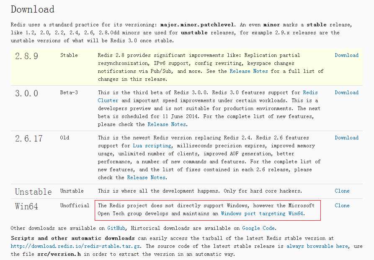The image size is (374, 260).
Task: Clone the Unstable development branch
Action: pyautogui.click(x=342, y=191)
